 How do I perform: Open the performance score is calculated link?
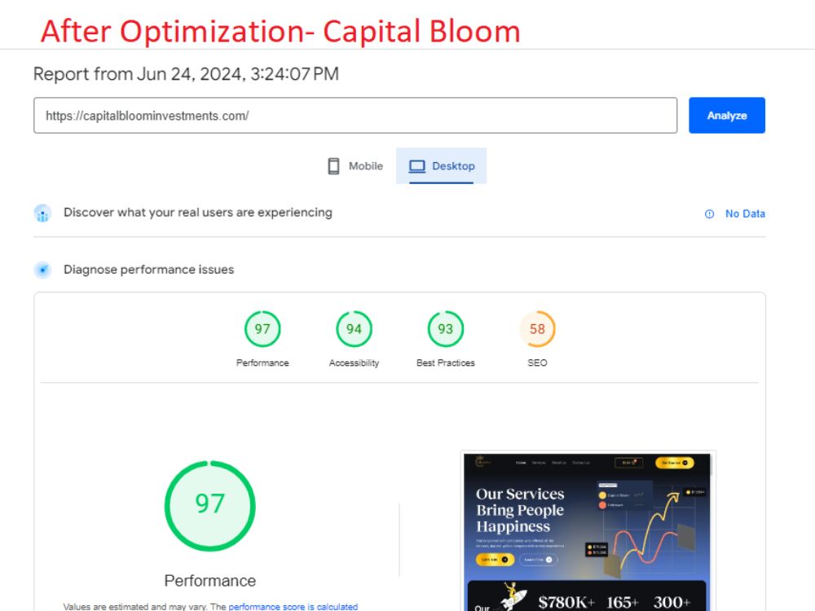(x=293, y=606)
